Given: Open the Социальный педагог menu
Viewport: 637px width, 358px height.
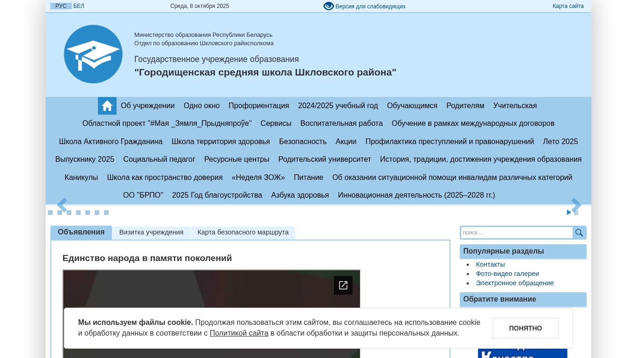Looking at the screenshot, I should coord(159,159).
